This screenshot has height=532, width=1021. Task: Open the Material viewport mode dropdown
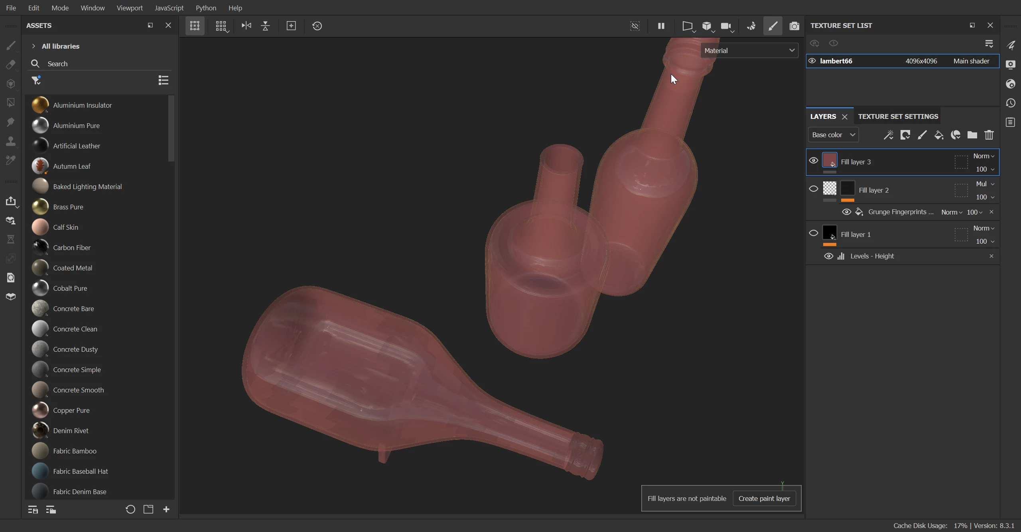pyautogui.click(x=749, y=51)
